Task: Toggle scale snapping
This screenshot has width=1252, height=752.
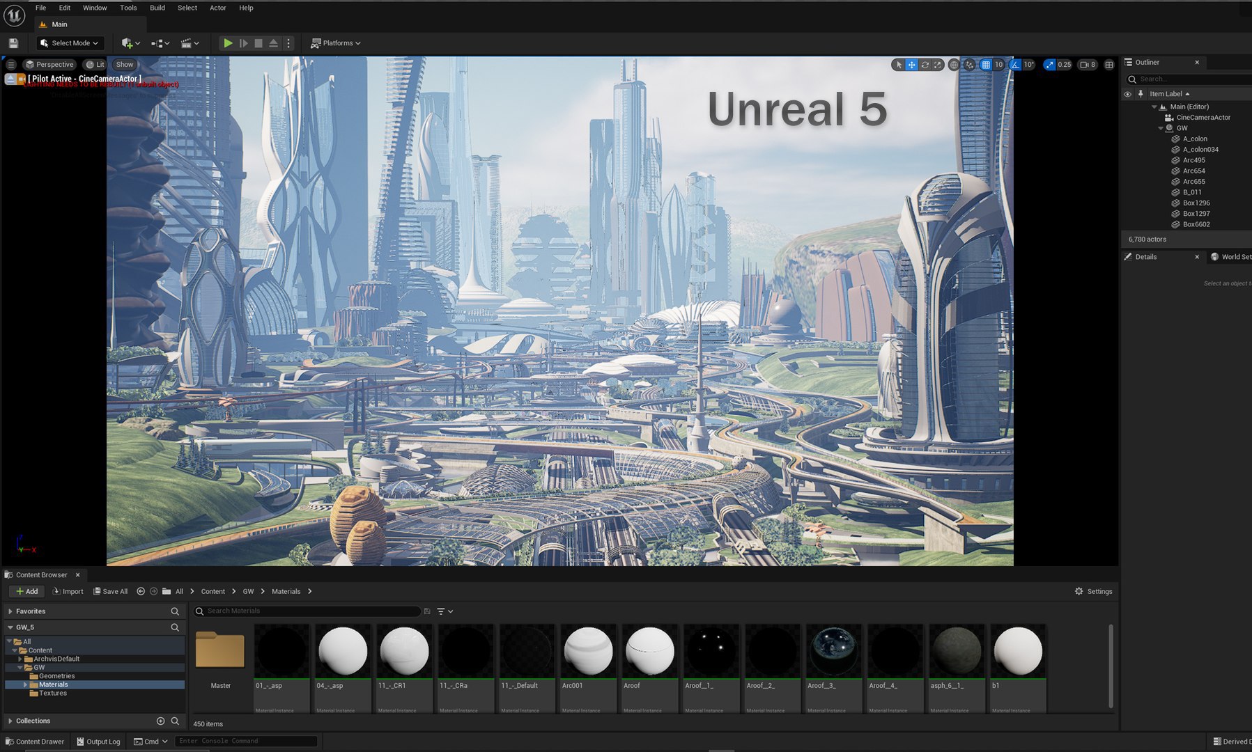Action: pyautogui.click(x=1050, y=65)
